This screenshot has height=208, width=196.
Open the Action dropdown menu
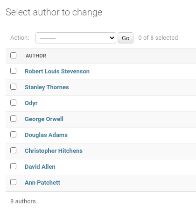pos(76,38)
